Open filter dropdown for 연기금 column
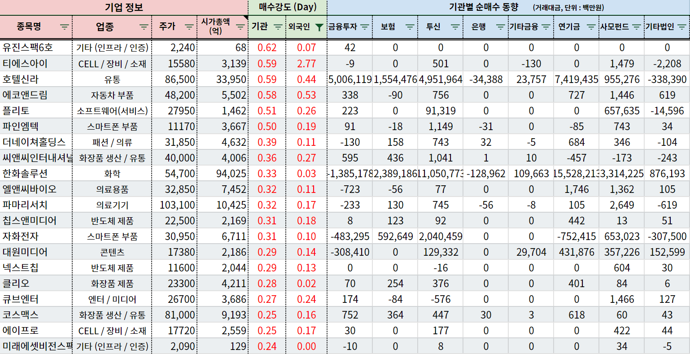This screenshot has width=690, height=354. (x=591, y=27)
